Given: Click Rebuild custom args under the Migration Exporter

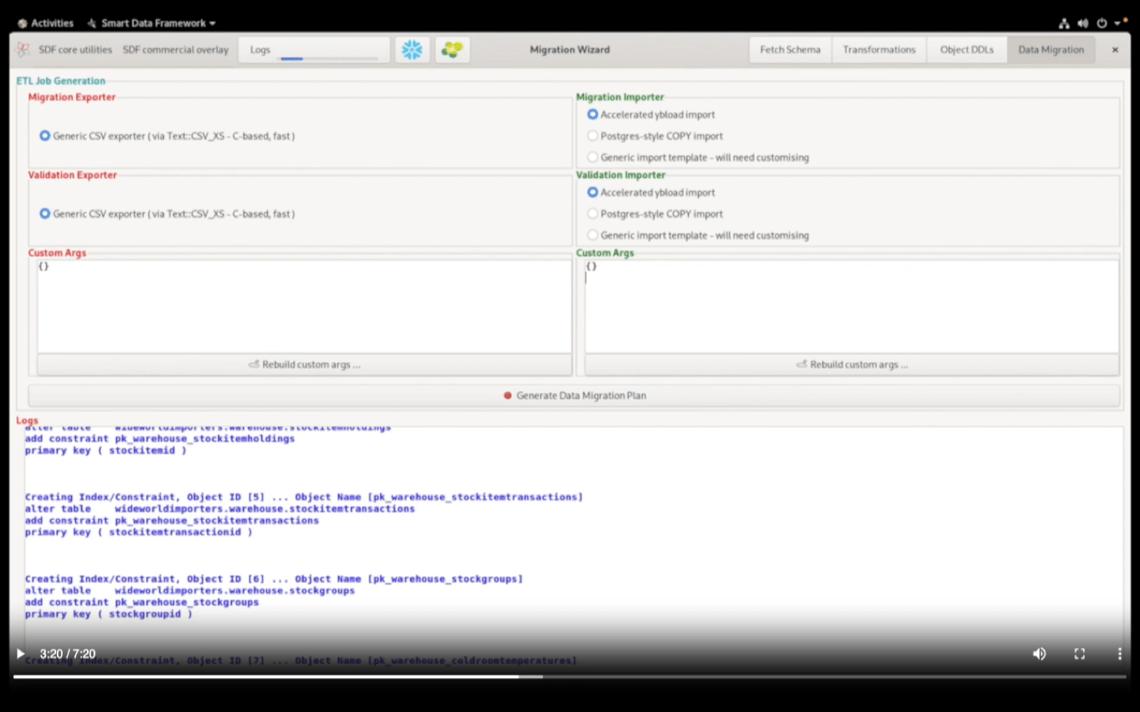Looking at the screenshot, I should [x=304, y=364].
